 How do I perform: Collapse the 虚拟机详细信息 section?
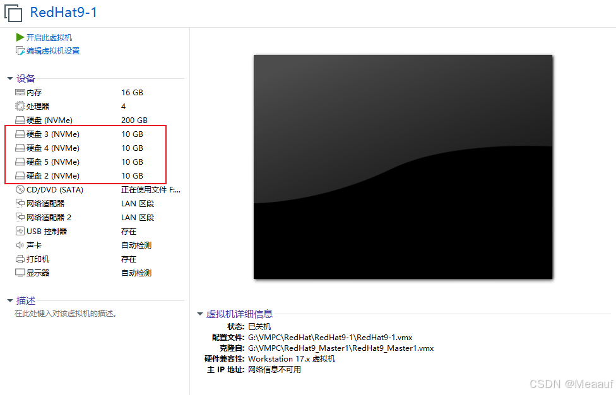pyautogui.click(x=200, y=314)
